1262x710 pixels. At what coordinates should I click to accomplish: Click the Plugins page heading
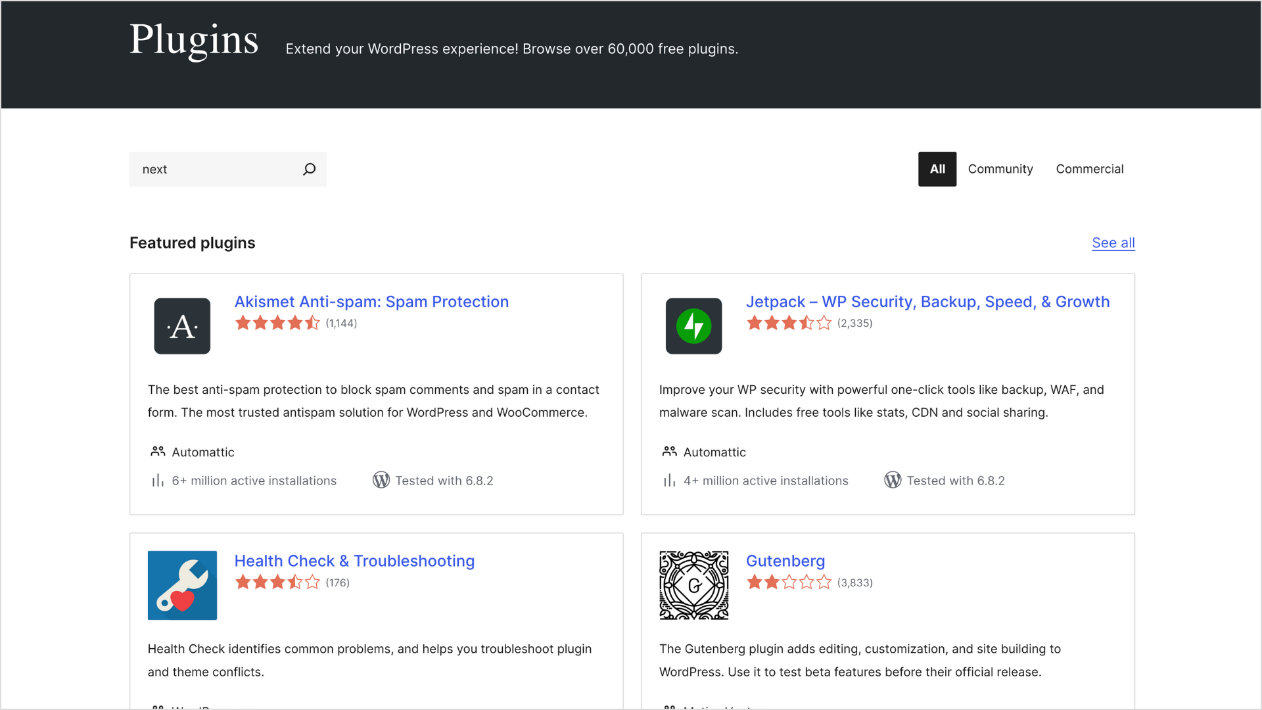click(x=194, y=41)
